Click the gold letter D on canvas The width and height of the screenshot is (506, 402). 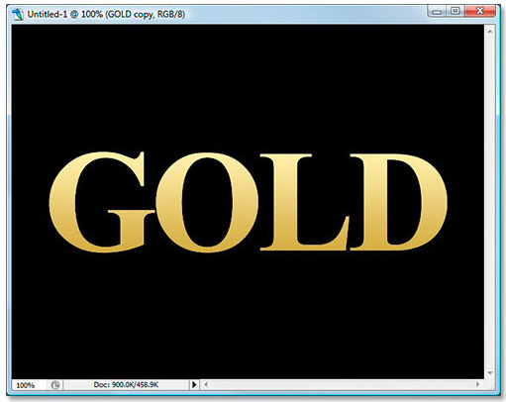pyautogui.click(x=398, y=202)
